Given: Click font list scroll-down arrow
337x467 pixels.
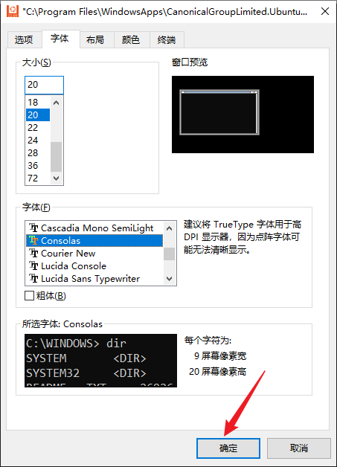Looking at the screenshot, I should tap(170, 279).
